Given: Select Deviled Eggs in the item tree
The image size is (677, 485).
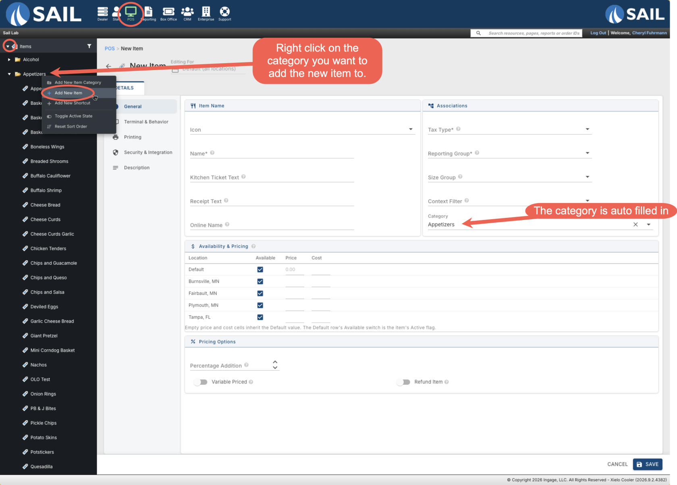Looking at the screenshot, I should pos(44,307).
